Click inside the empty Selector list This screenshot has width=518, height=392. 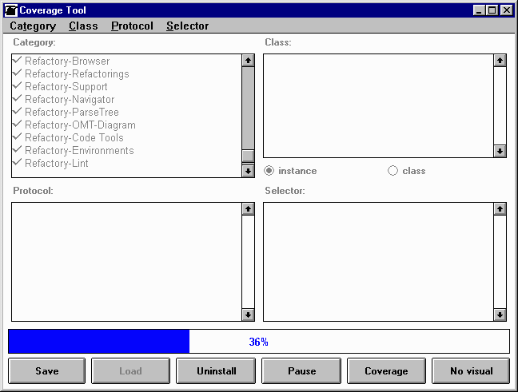coord(379,262)
